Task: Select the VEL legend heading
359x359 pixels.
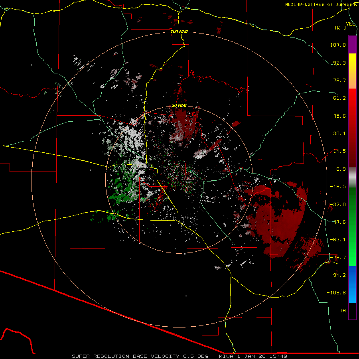Action: coord(351,24)
